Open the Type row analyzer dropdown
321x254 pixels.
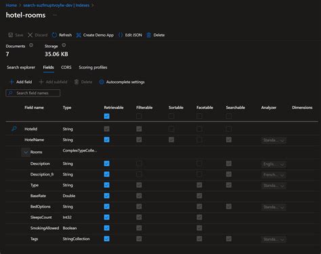point(274,186)
